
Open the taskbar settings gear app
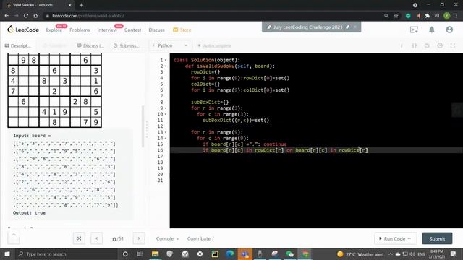200,253
